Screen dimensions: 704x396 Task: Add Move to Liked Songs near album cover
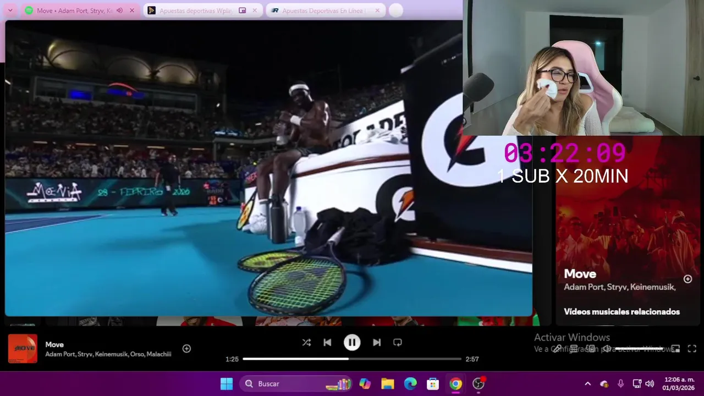pyautogui.click(x=186, y=349)
